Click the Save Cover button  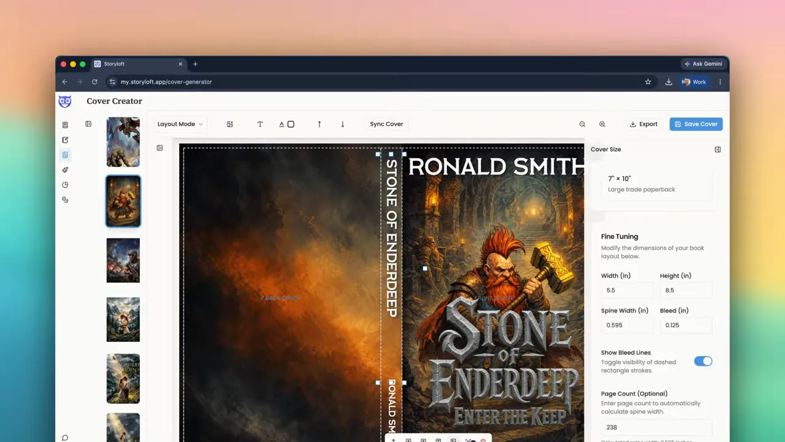[x=696, y=124]
